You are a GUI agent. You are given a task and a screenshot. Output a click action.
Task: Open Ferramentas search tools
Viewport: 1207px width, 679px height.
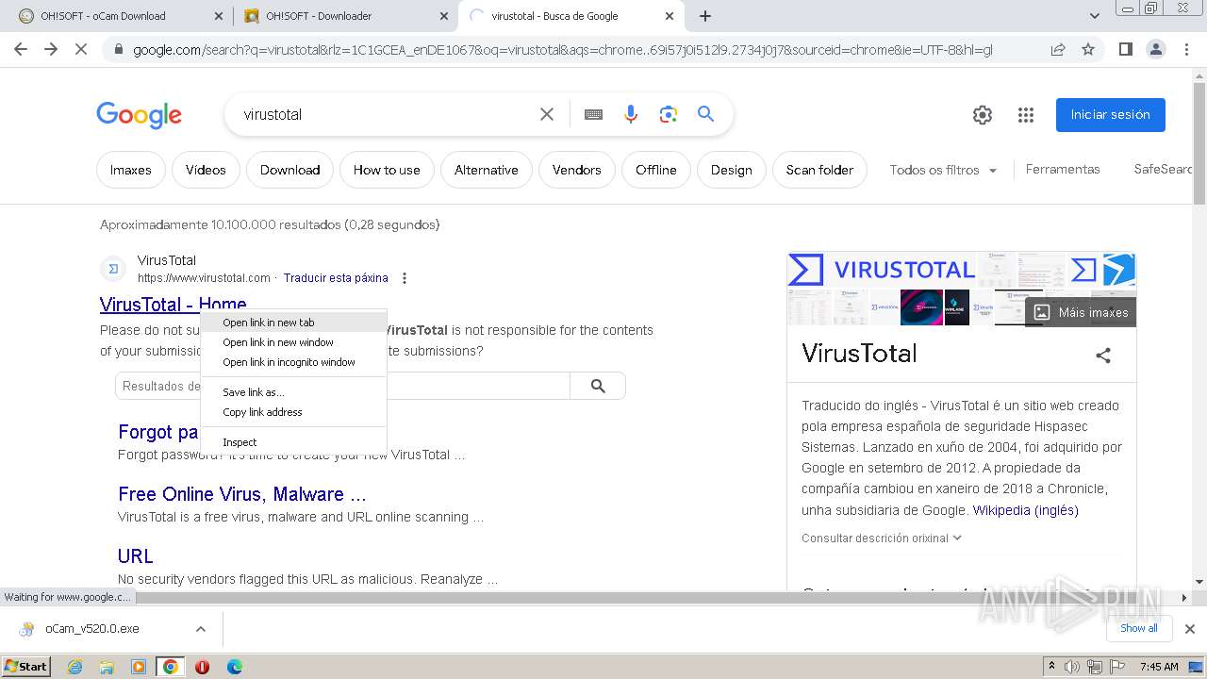click(1063, 169)
